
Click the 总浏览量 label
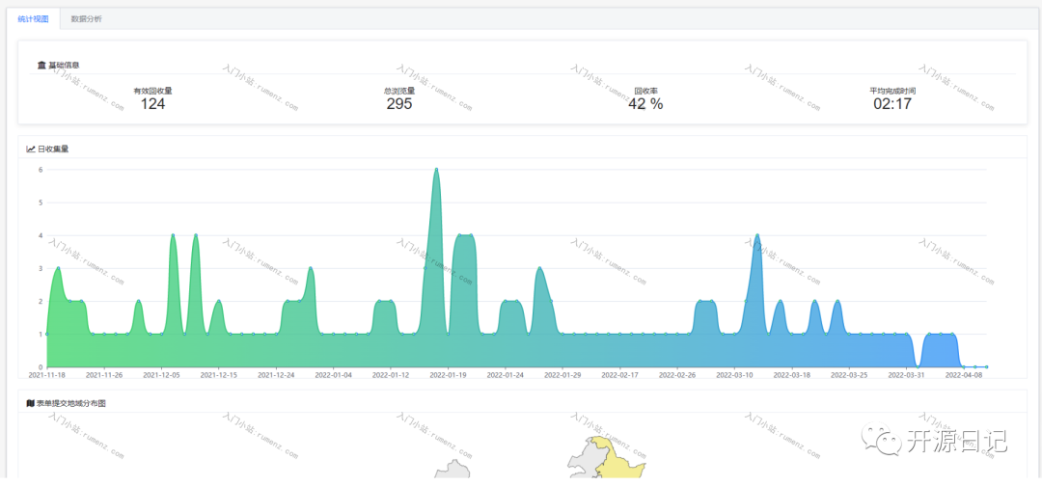[399, 91]
